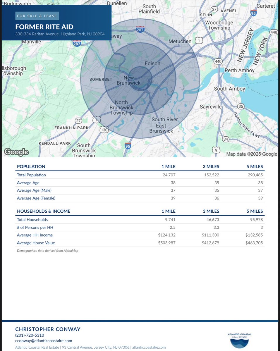This screenshot has height=351, width=280.
Task: Click the KENDALL PARK map label
Action: [x=55, y=143]
